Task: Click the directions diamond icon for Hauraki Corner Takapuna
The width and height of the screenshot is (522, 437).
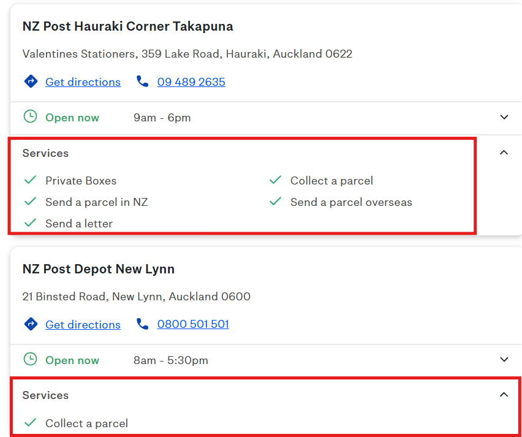Action: (x=31, y=82)
